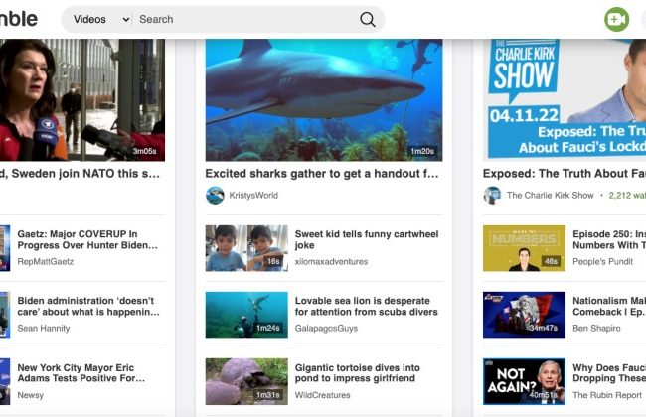Open Sweden join NATO video thumbnail
This screenshot has width=646, height=417.
[81, 99]
